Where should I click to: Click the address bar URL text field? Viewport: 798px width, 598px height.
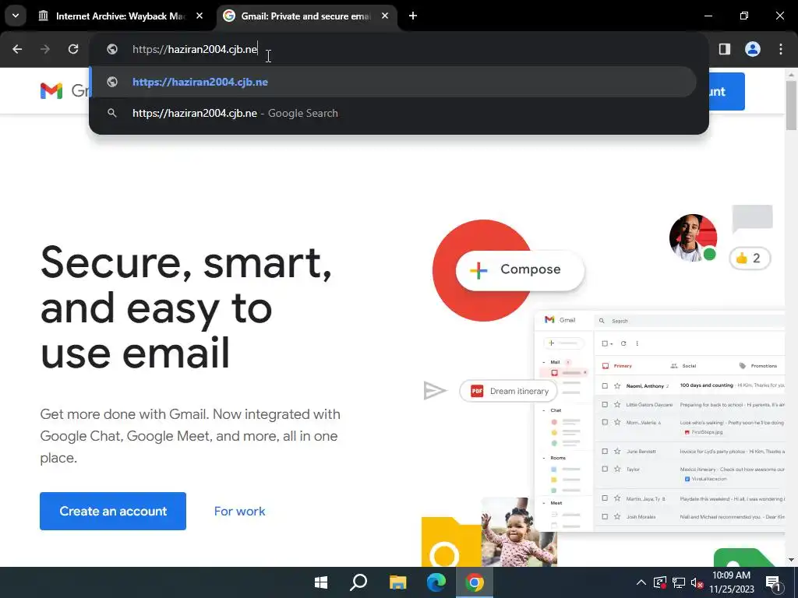pyautogui.click(x=398, y=49)
